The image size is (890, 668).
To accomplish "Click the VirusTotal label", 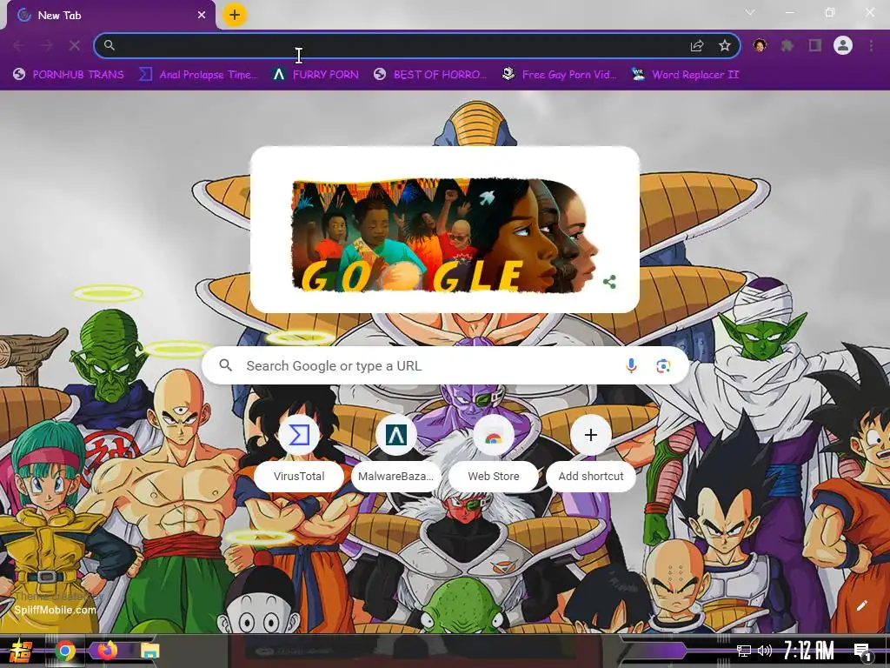I will [299, 476].
